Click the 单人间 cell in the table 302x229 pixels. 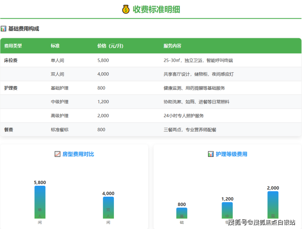pos(57,60)
